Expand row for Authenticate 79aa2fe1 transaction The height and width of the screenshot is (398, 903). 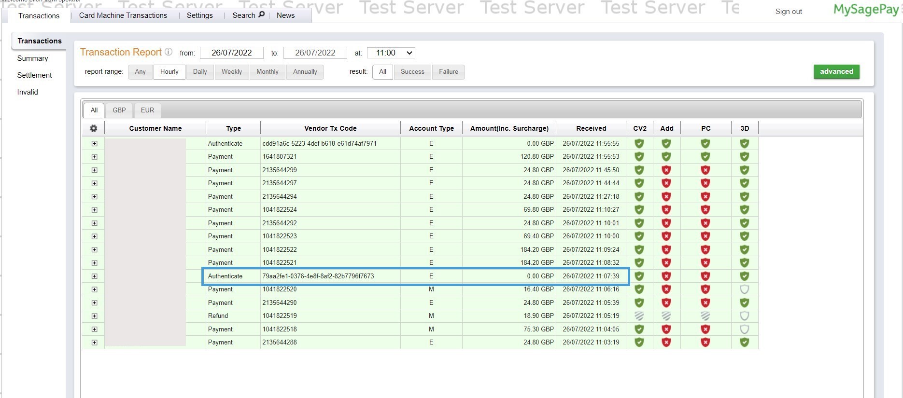(94, 276)
